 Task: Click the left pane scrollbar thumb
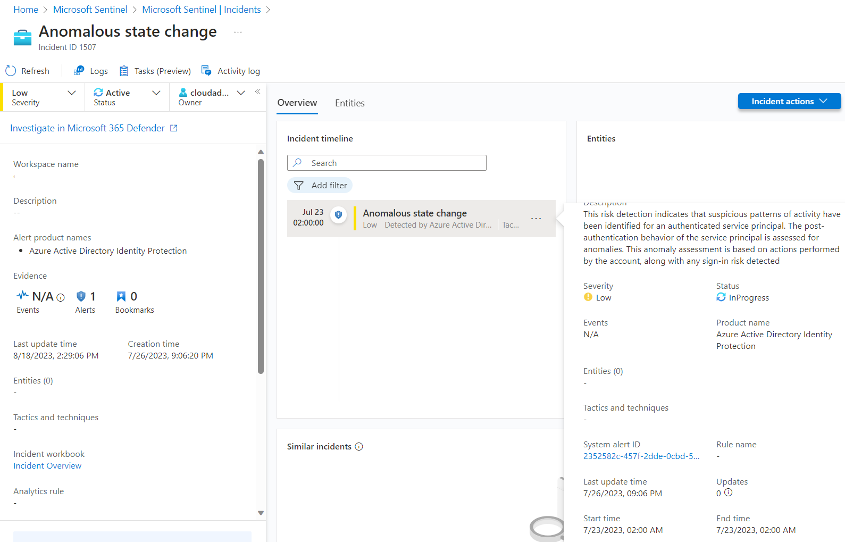click(x=261, y=266)
